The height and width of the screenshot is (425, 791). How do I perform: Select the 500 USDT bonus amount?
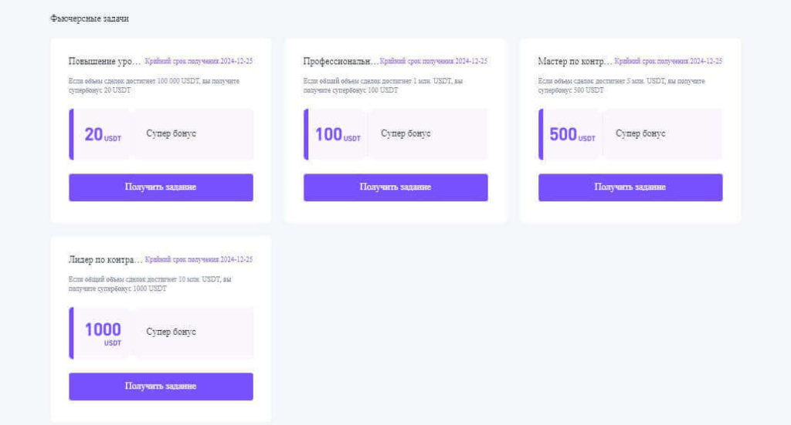(572, 134)
